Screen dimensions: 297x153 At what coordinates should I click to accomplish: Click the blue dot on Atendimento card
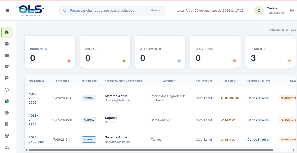coord(179,61)
